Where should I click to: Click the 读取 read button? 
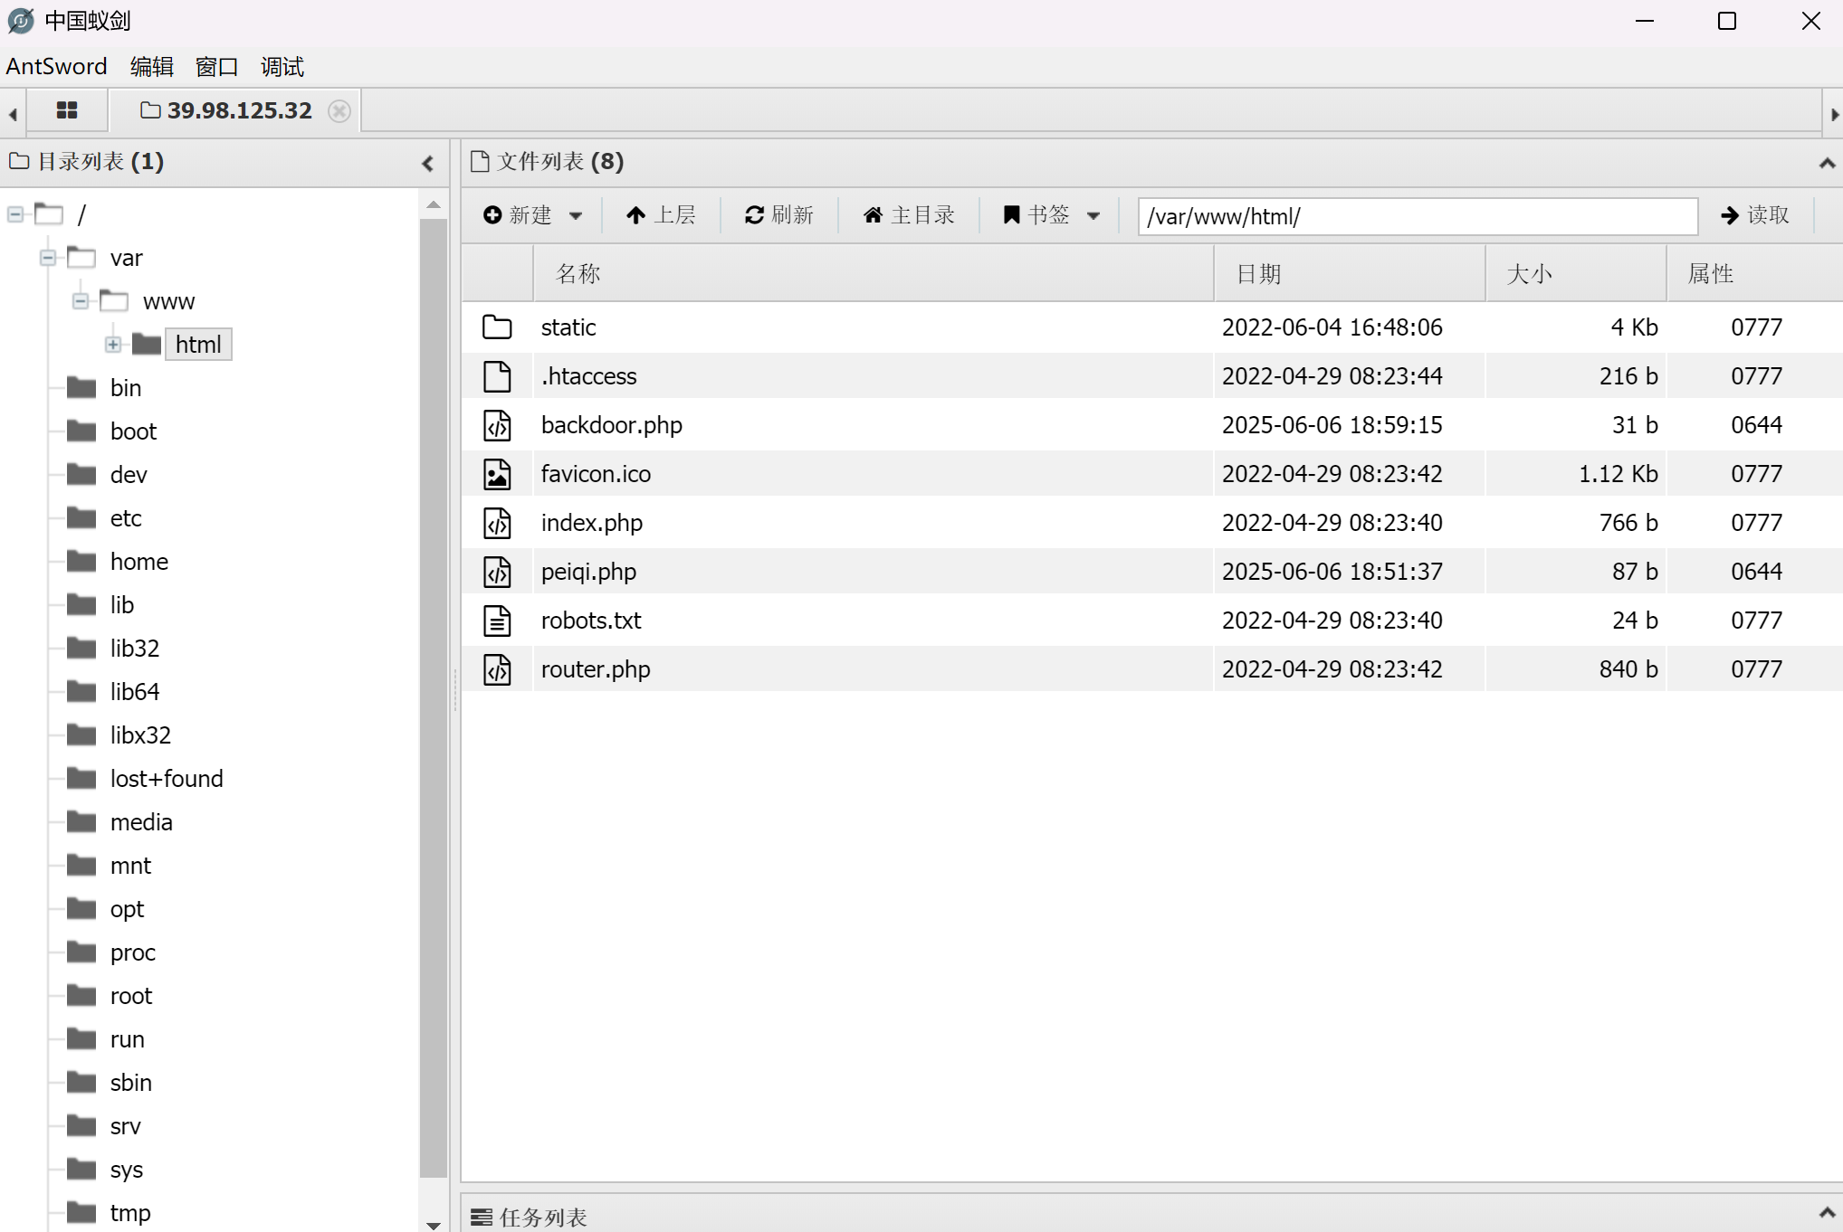[1755, 215]
